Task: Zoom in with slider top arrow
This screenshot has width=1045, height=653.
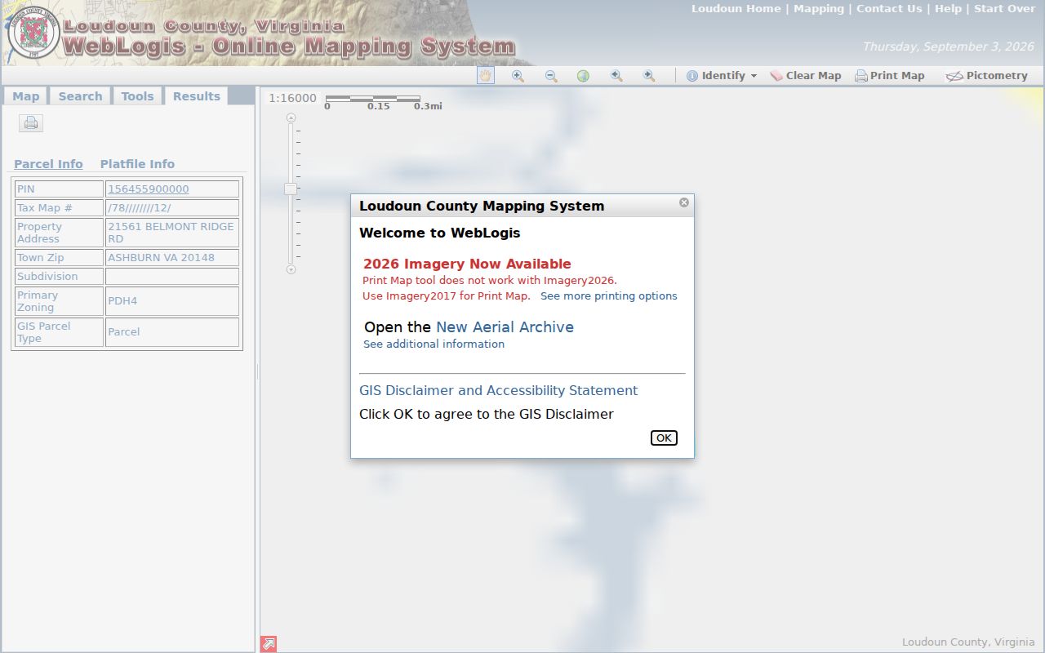Action: 291,118
